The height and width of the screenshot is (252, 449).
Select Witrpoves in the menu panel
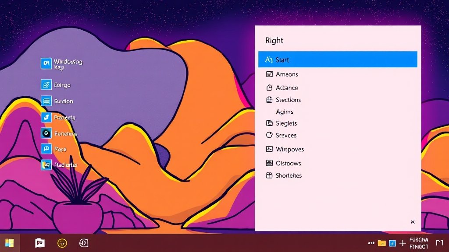point(289,149)
